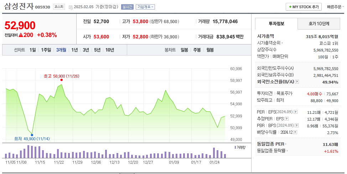Click the green plus on MY STOCK 추가
347x174 pixels.
tap(290, 7)
